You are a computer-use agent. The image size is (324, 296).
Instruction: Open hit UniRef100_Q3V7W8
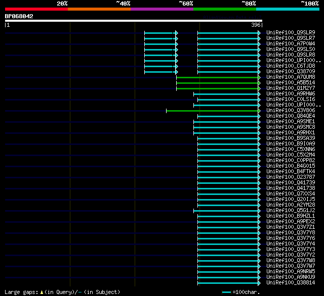coord(291,261)
